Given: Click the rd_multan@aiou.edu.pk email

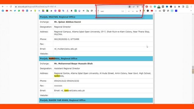Looking at the screenshot, I should click(66, 49).
